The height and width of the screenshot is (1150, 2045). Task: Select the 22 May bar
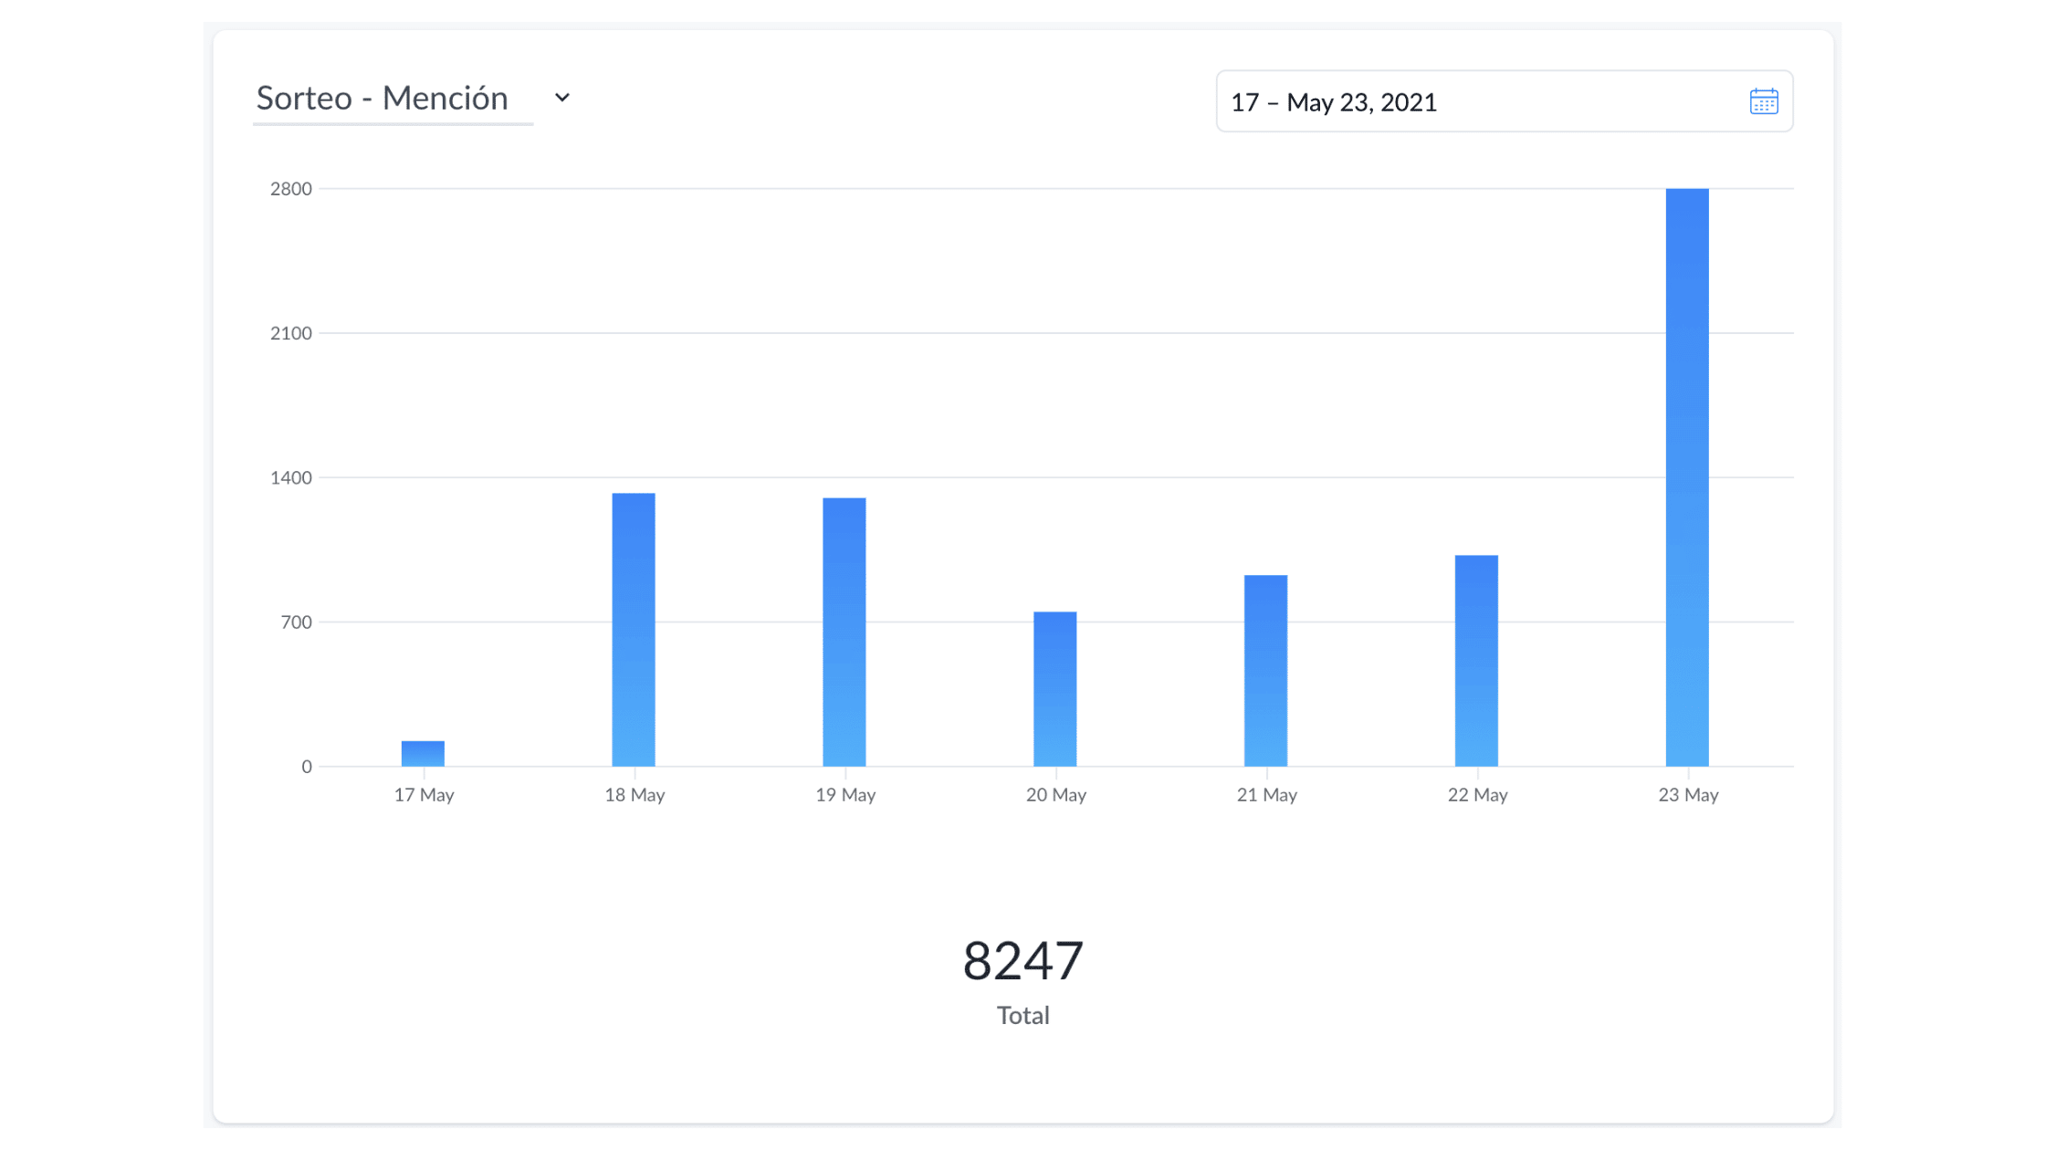(x=1476, y=661)
